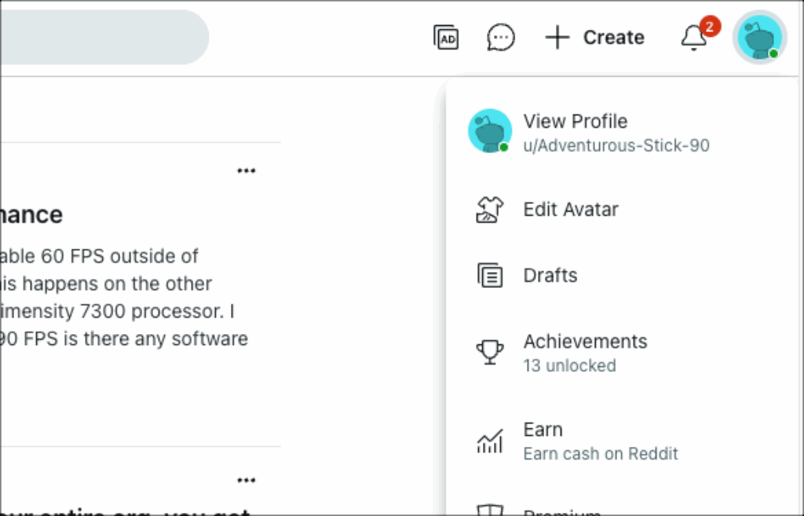This screenshot has height=516, width=804.
Task: Click the "Earn cash on Reddit" subtitle
Action: pyautogui.click(x=601, y=453)
